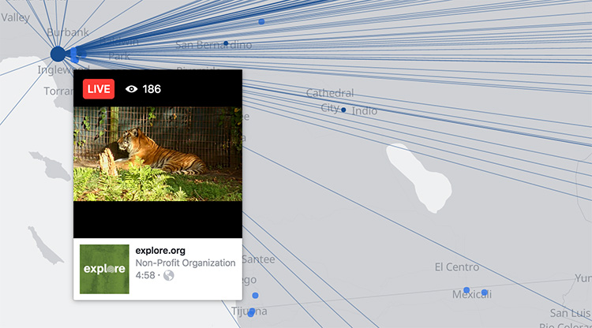Select the large dark blue dot near Burbank
The width and height of the screenshot is (592, 328).
(x=58, y=54)
